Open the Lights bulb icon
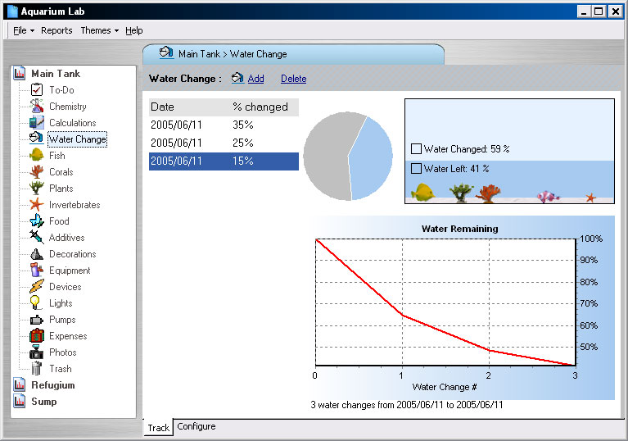This screenshot has height=441, width=628. point(36,303)
